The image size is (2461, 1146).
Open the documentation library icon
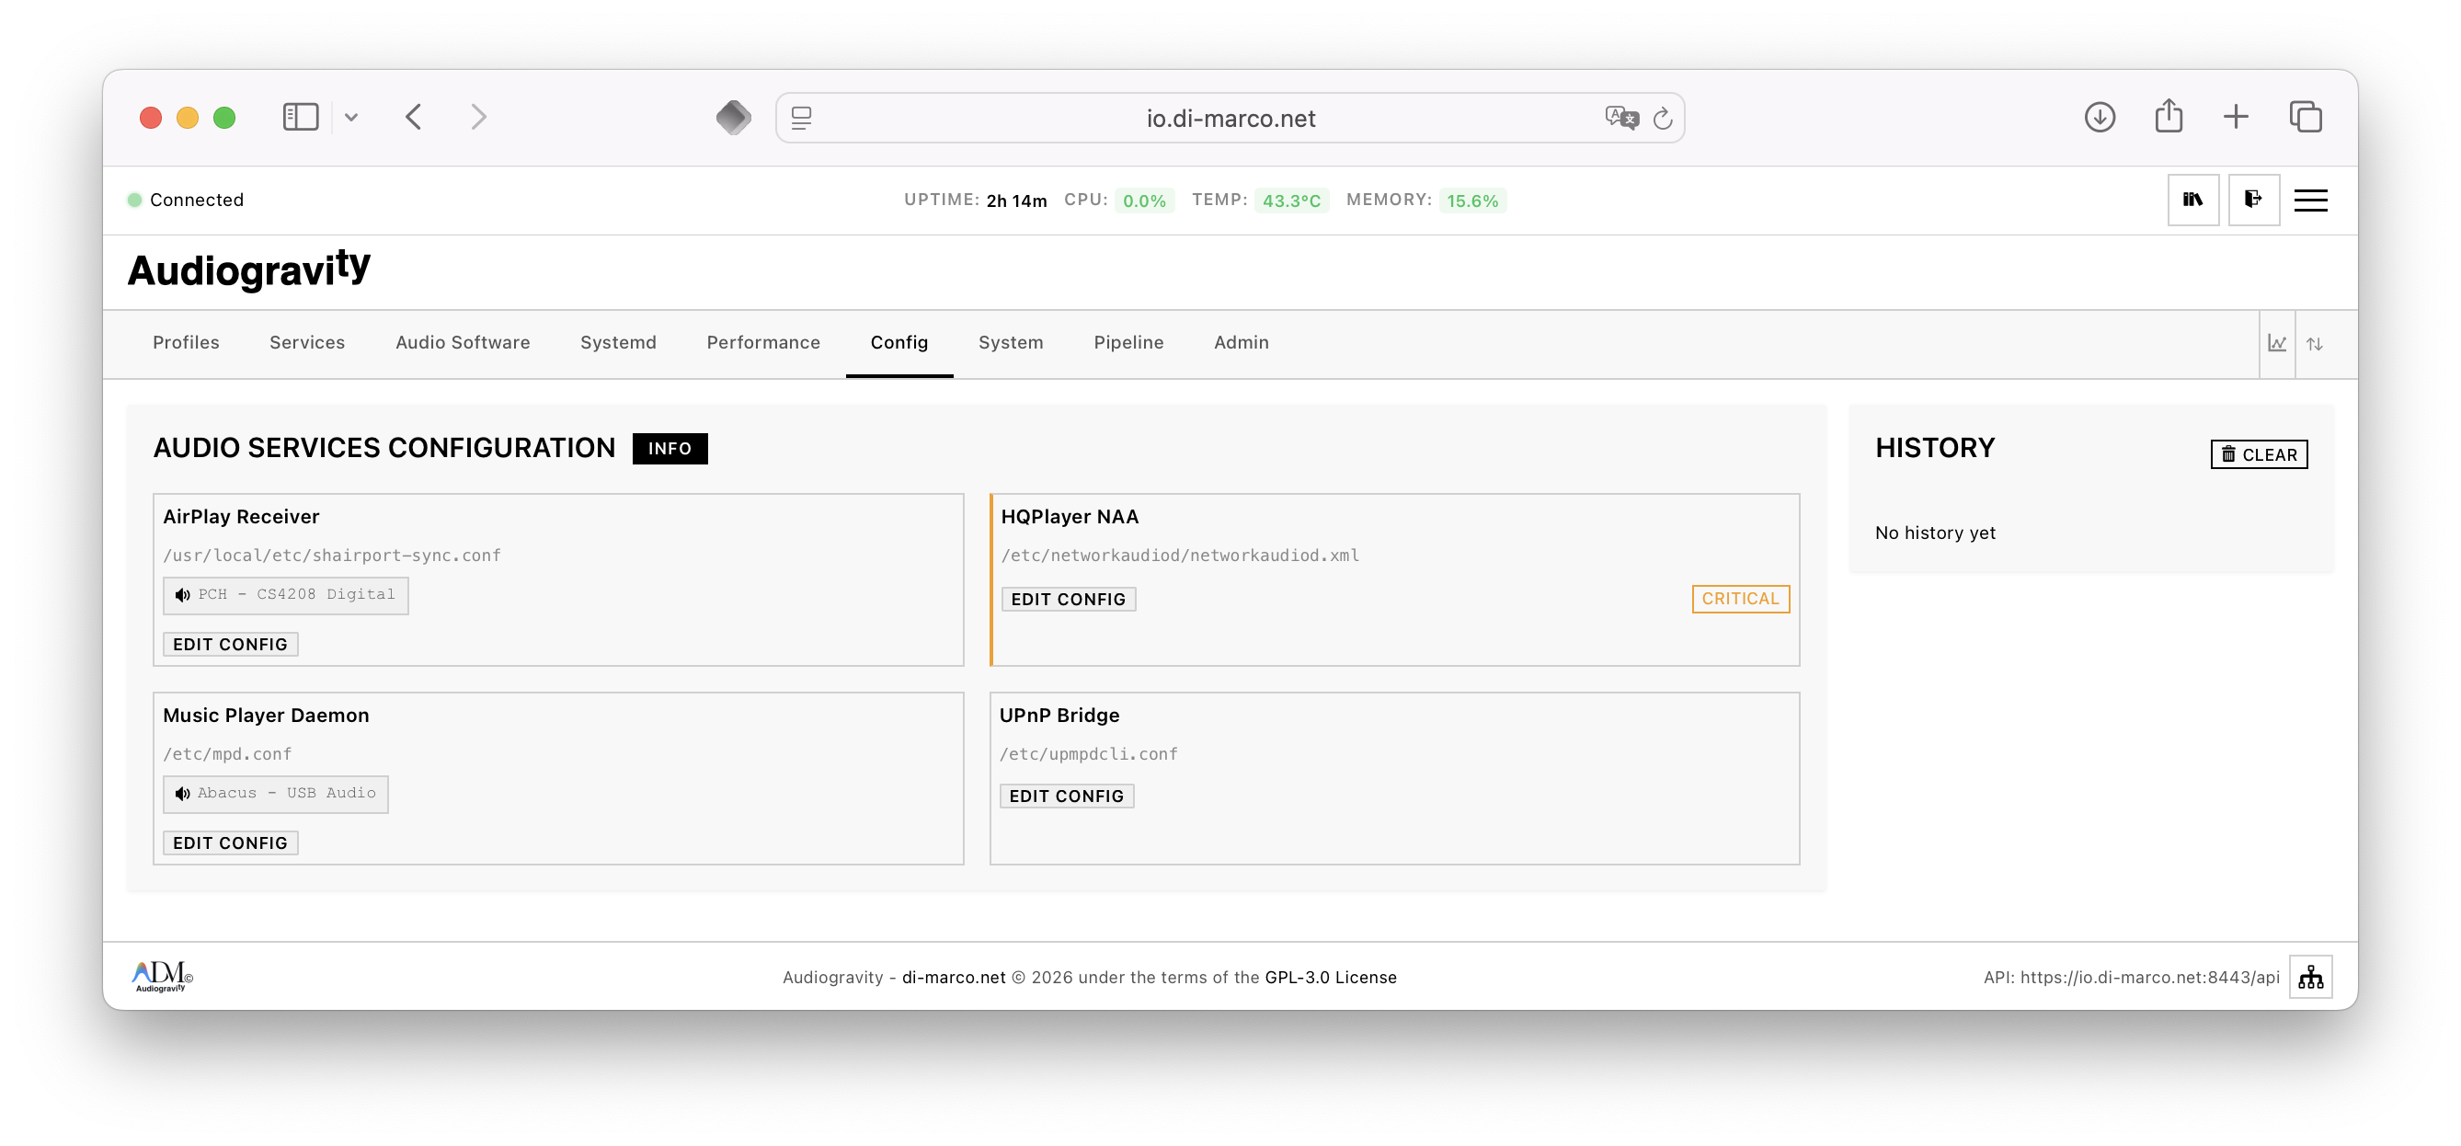click(2192, 200)
